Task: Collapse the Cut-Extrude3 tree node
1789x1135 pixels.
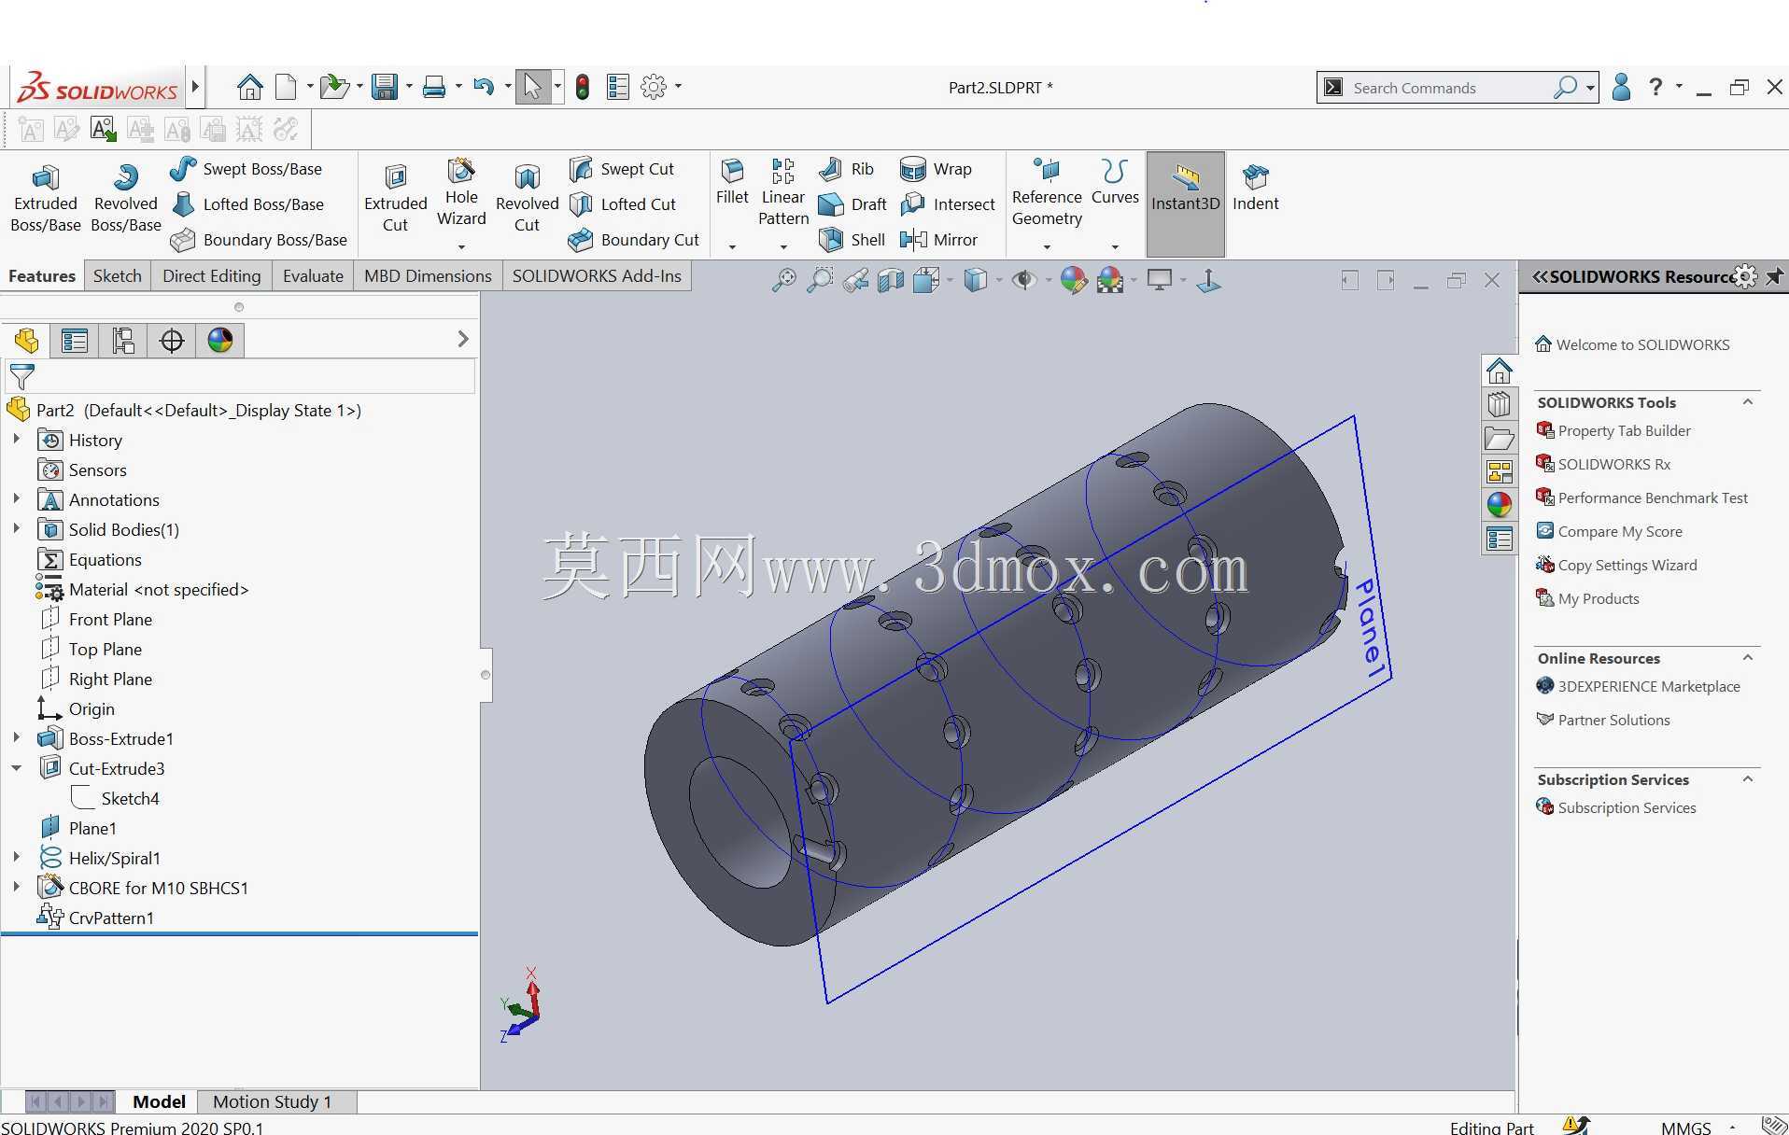Action: (17, 768)
